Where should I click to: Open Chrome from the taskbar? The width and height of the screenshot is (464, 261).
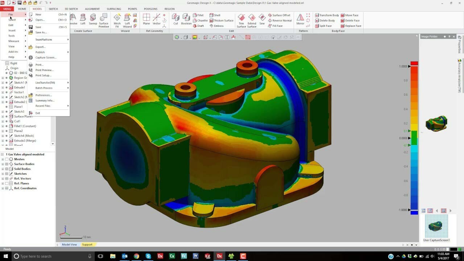click(136, 256)
